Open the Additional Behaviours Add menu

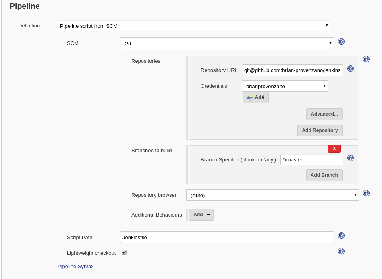tap(201, 215)
